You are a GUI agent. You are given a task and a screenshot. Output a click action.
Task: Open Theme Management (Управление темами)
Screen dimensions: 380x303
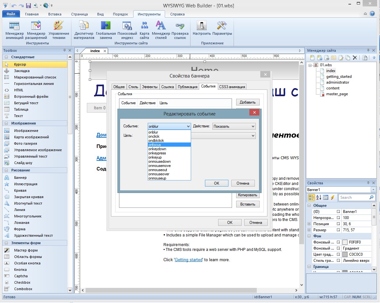[59, 30]
